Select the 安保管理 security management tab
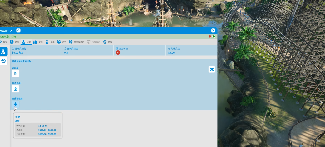 [x=94, y=42]
